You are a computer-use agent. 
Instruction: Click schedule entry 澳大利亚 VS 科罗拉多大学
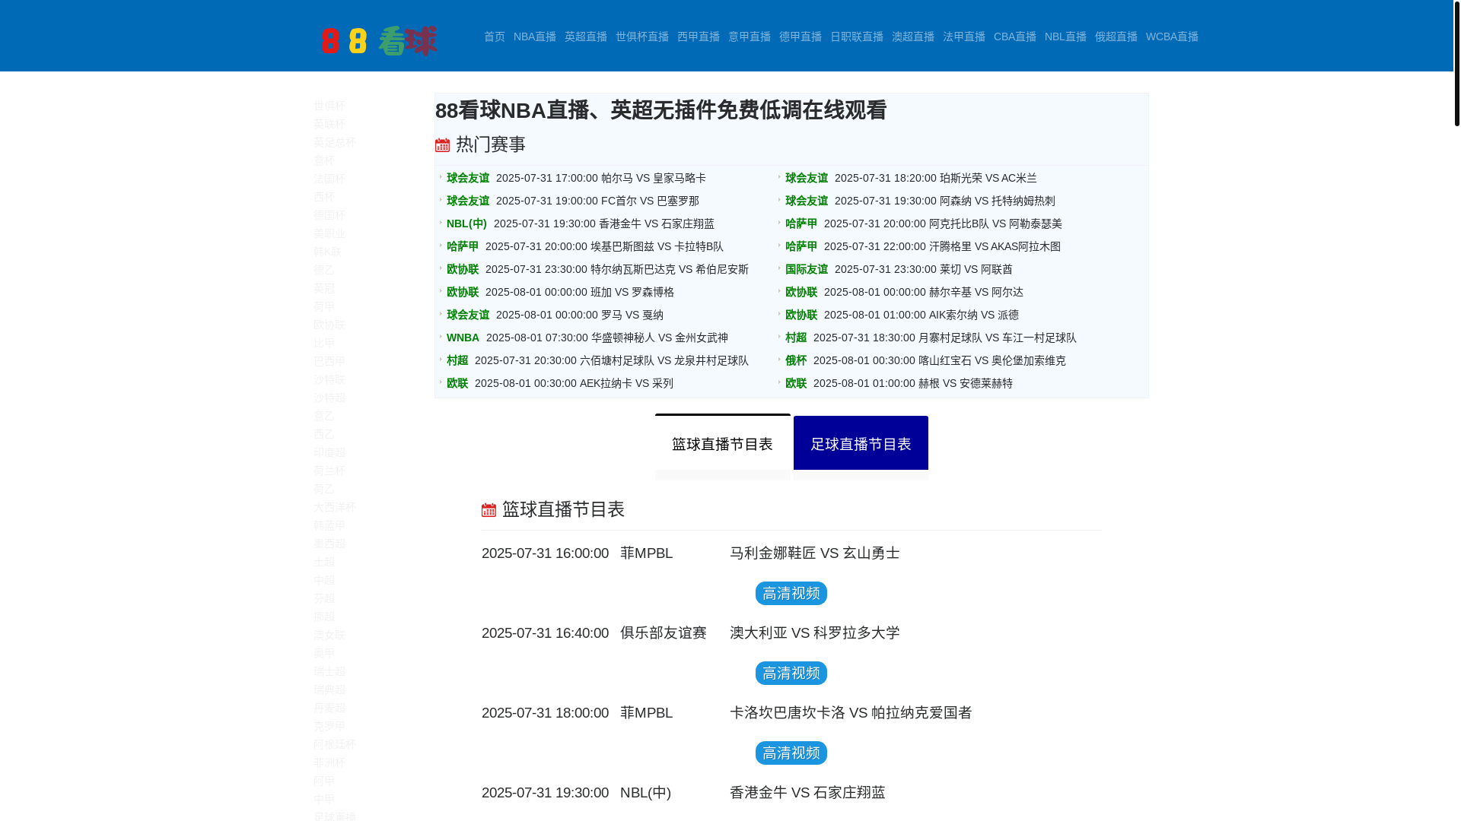(x=815, y=633)
